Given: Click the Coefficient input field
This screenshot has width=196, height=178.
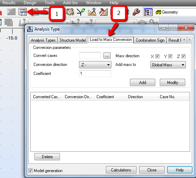Looking at the screenshot, I should (x=95, y=74).
